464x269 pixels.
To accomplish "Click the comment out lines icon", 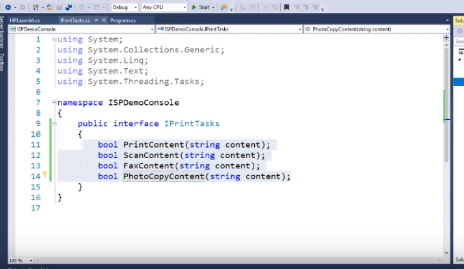I will (x=265, y=7).
